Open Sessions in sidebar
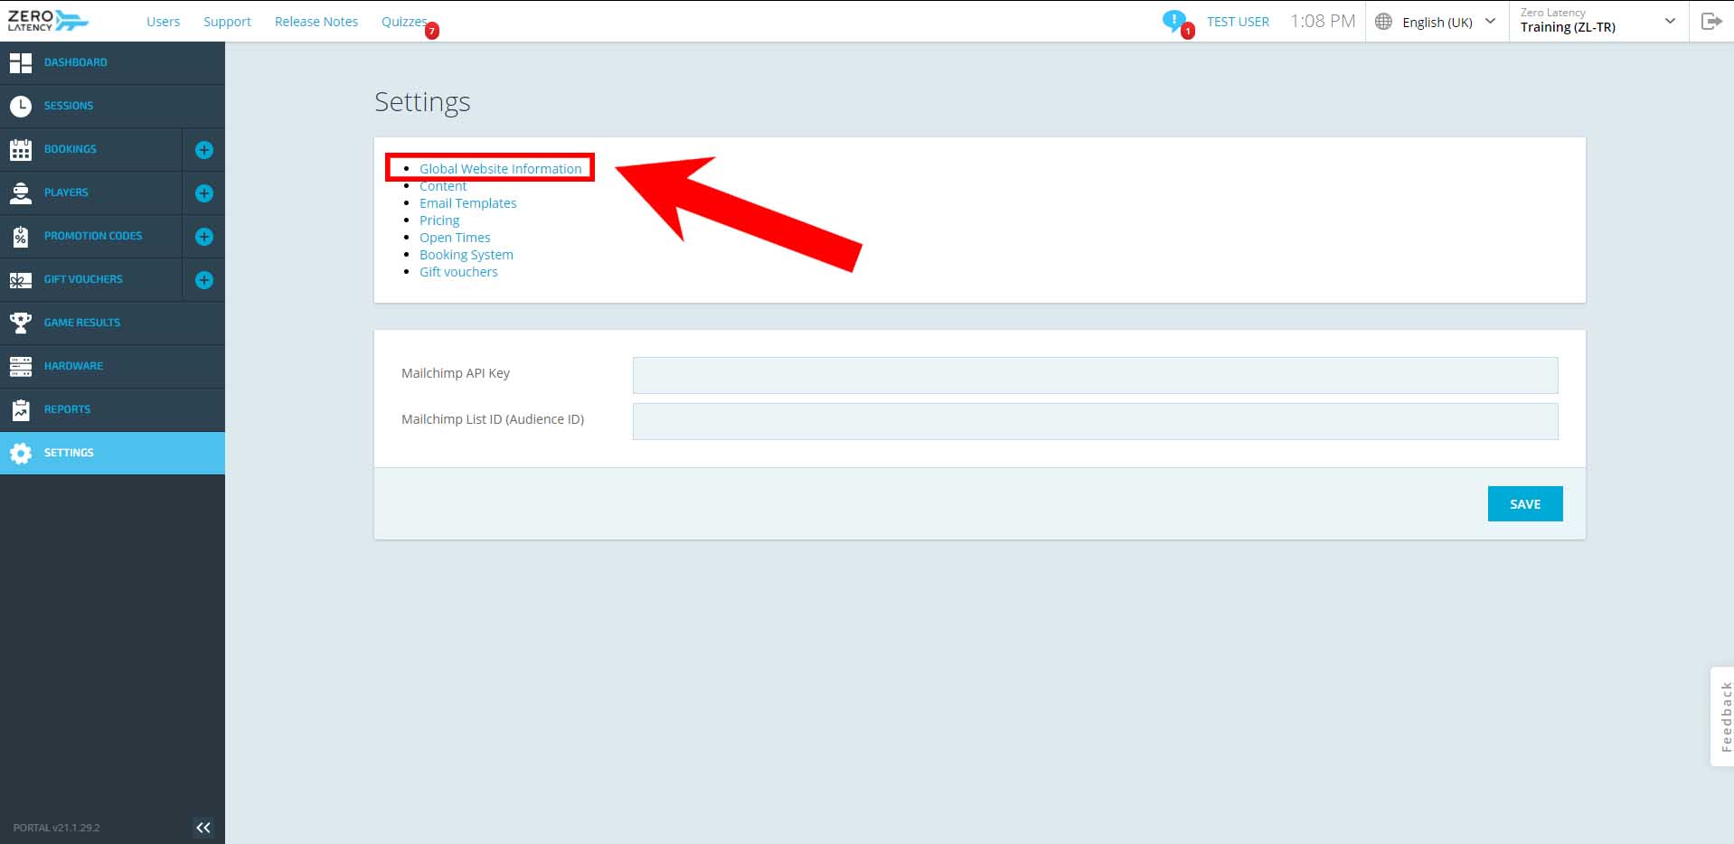The width and height of the screenshot is (1734, 844). click(x=69, y=106)
